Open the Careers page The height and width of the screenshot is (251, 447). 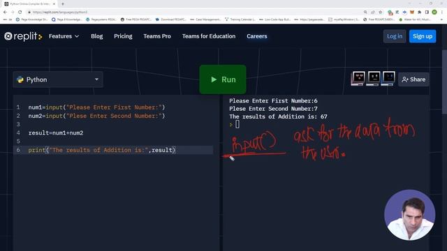[x=257, y=36]
